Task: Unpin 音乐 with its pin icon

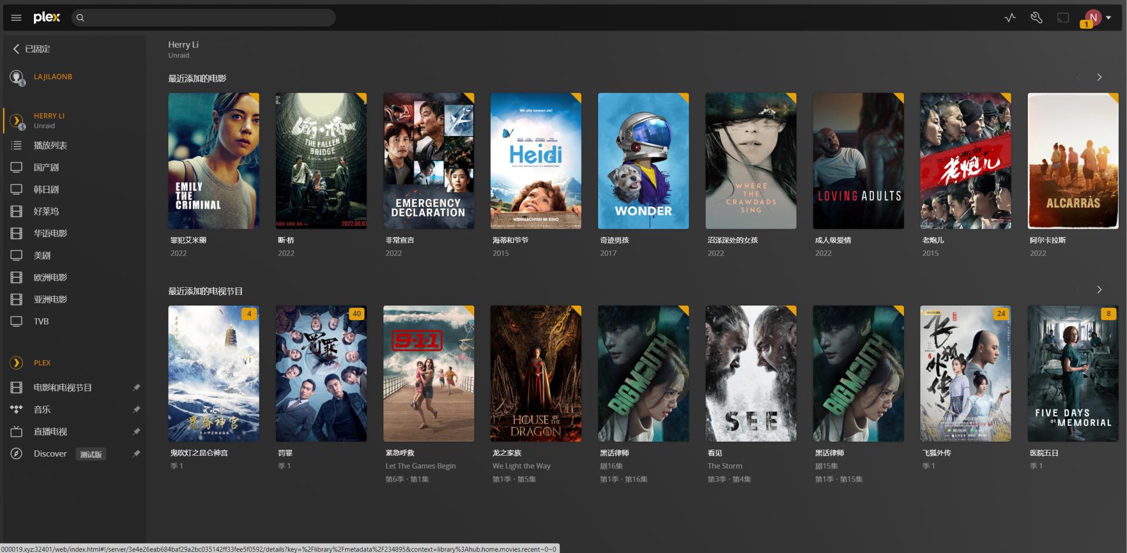Action: (x=136, y=409)
